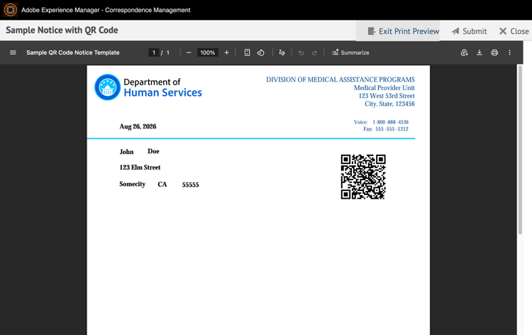This screenshot has height=335, width=532.
Task: Click Summarize in the PDF toolbar
Action: [x=350, y=53]
